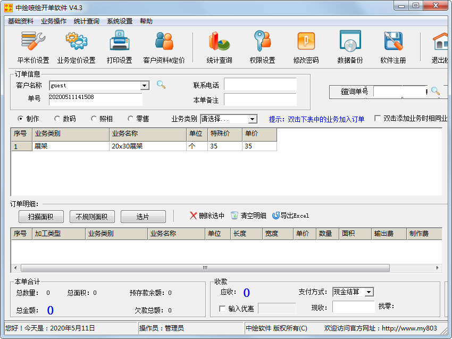Viewport: 452px width, 339px height.
Task: Enable 双击添加业务时相同业务 checkbox
Action: tap(378, 118)
